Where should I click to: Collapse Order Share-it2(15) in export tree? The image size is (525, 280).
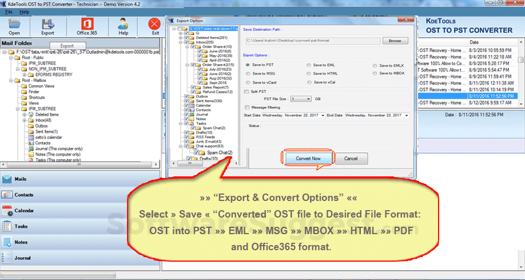click(186, 65)
